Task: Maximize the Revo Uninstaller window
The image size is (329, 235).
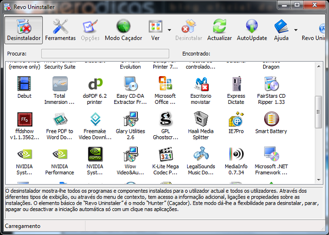Action: tap(297, 5)
